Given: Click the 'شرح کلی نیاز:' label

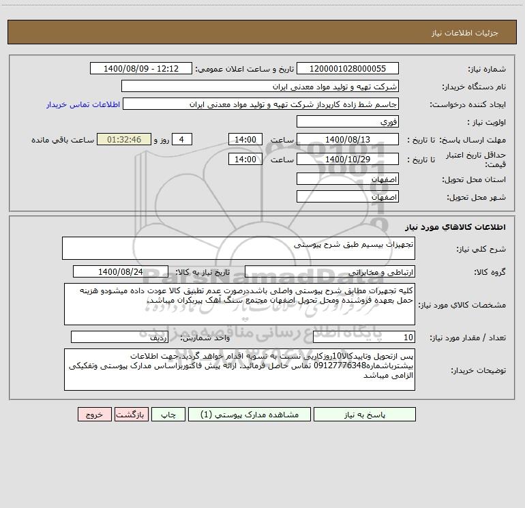Looking at the screenshot, I should [x=481, y=249].
